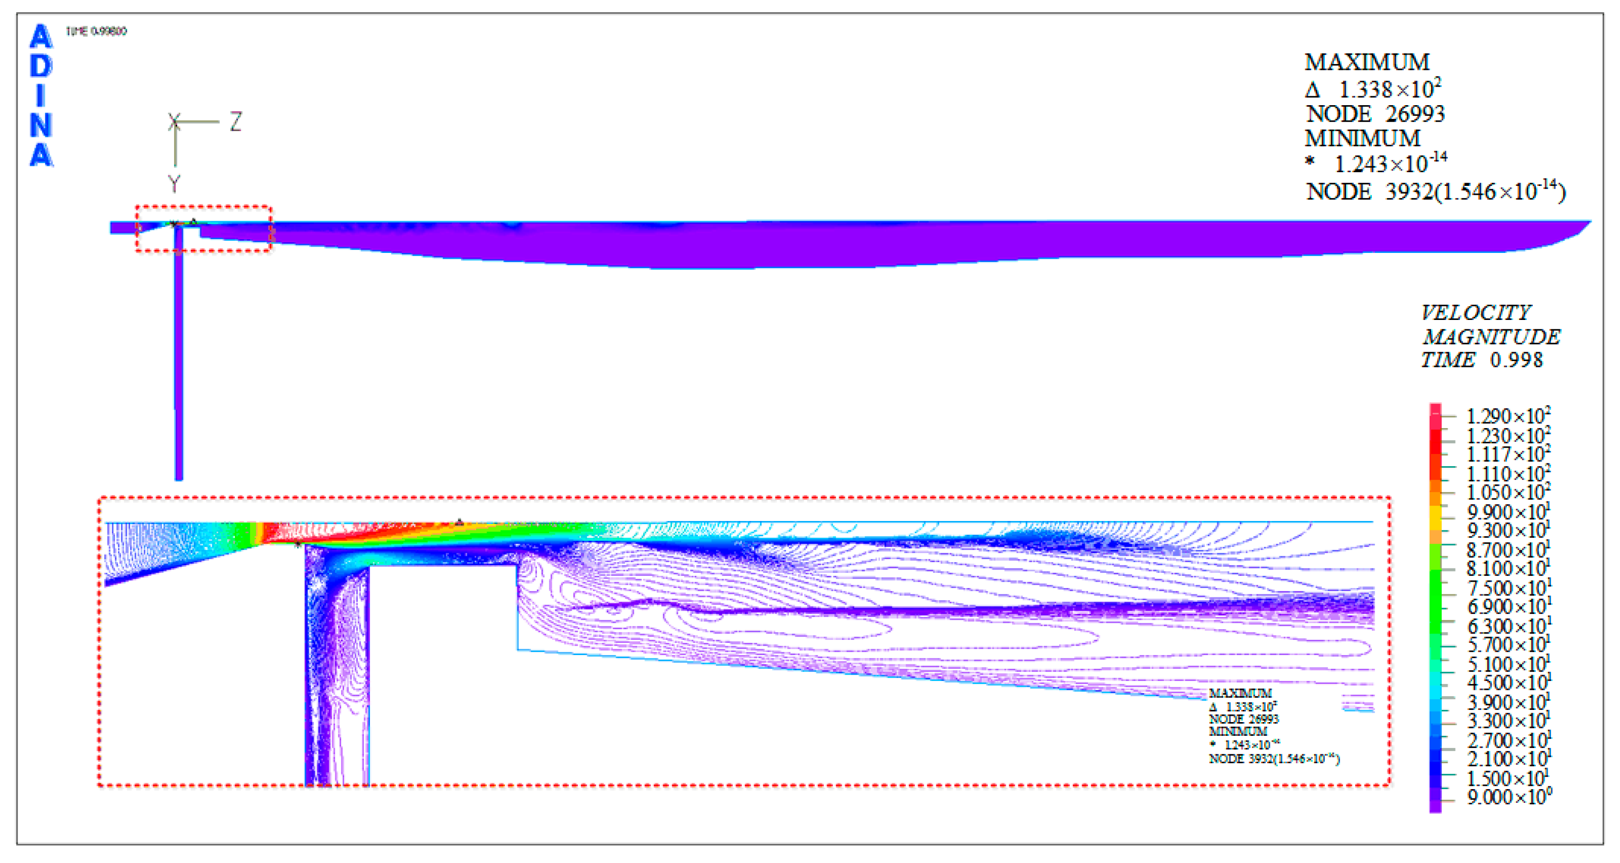The width and height of the screenshot is (1620, 863).
Task: Click the NODE 3932 minimum label top-right
Action: 1435,191
